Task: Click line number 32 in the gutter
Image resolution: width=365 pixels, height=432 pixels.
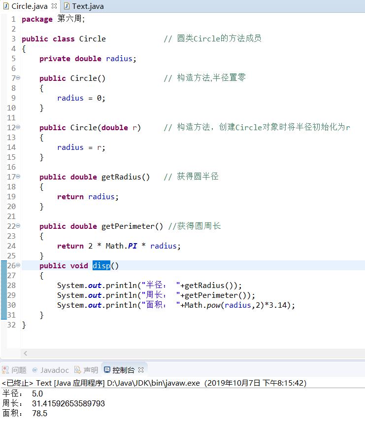Action: tap(11, 325)
